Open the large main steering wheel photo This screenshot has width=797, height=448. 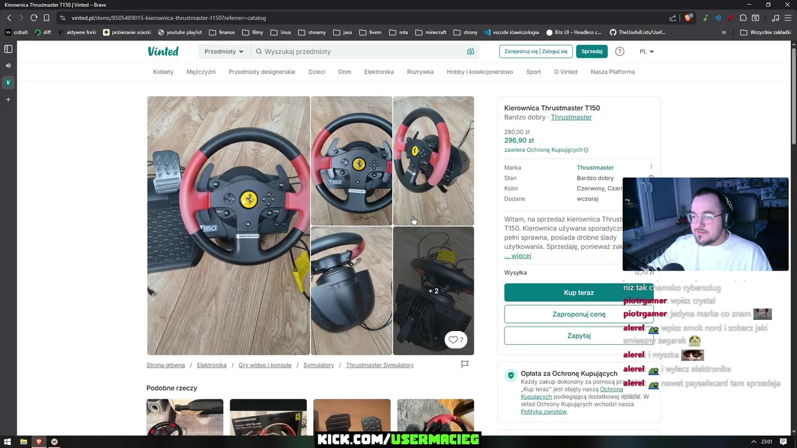[229, 225]
